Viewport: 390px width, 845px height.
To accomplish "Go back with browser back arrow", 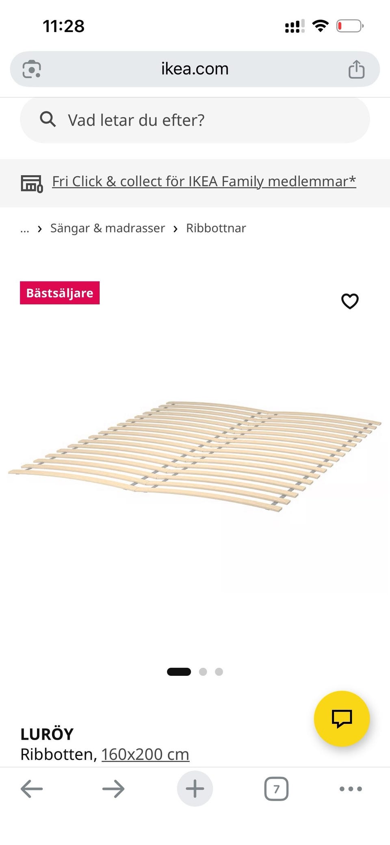I will pyautogui.click(x=32, y=789).
